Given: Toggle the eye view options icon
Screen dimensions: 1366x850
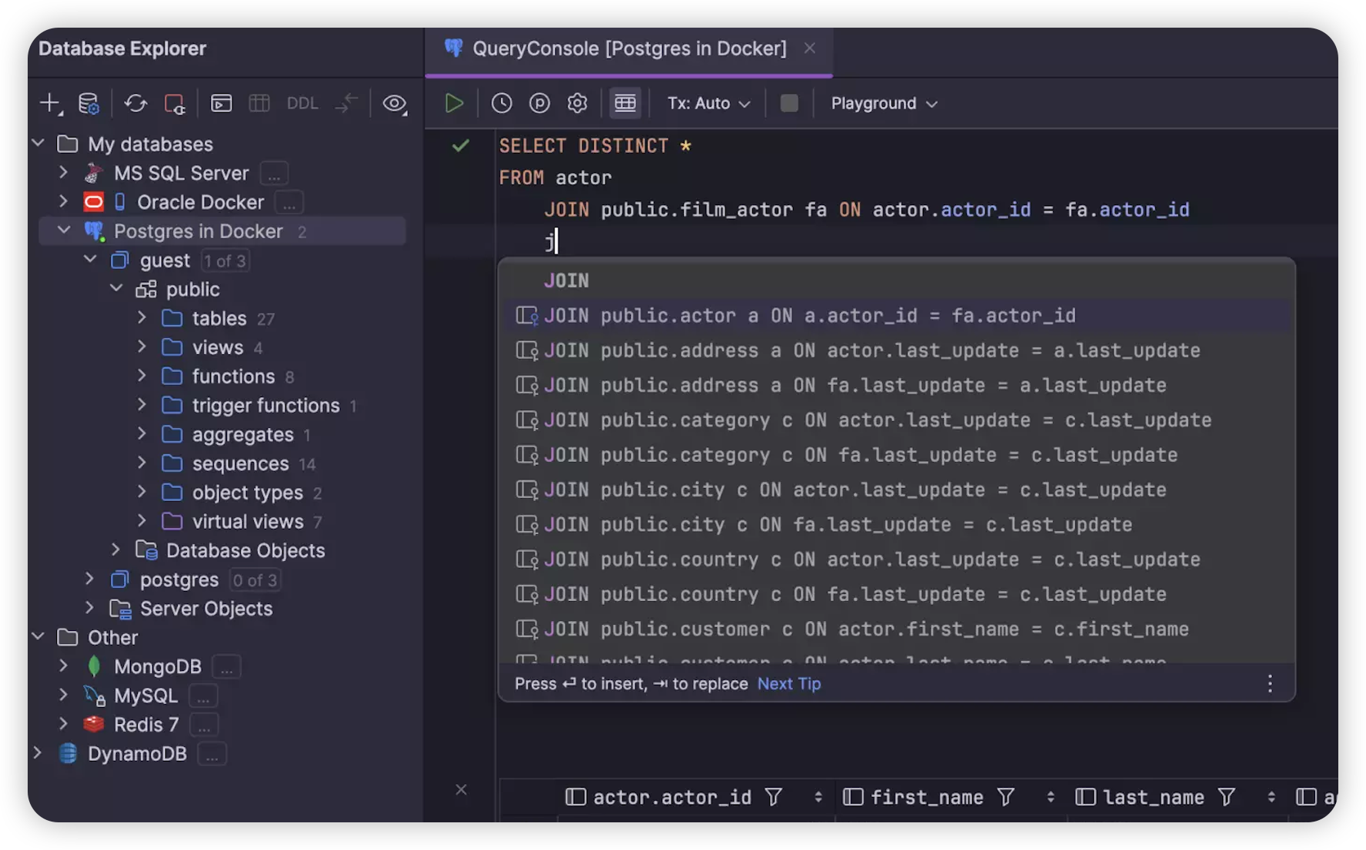Looking at the screenshot, I should pyautogui.click(x=395, y=103).
